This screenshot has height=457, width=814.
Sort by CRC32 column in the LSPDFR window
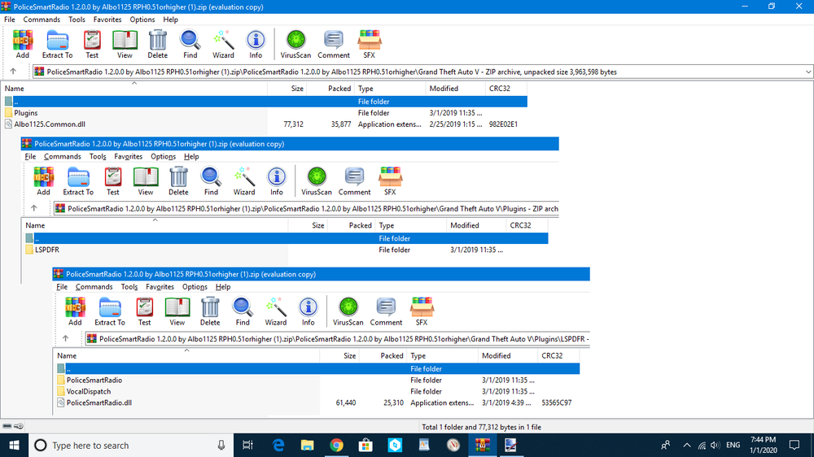click(x=558, y=355)
